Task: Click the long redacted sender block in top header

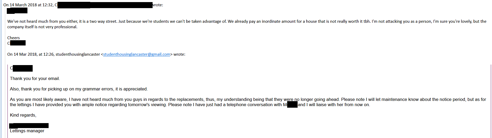Action: [x=105, y=5]
